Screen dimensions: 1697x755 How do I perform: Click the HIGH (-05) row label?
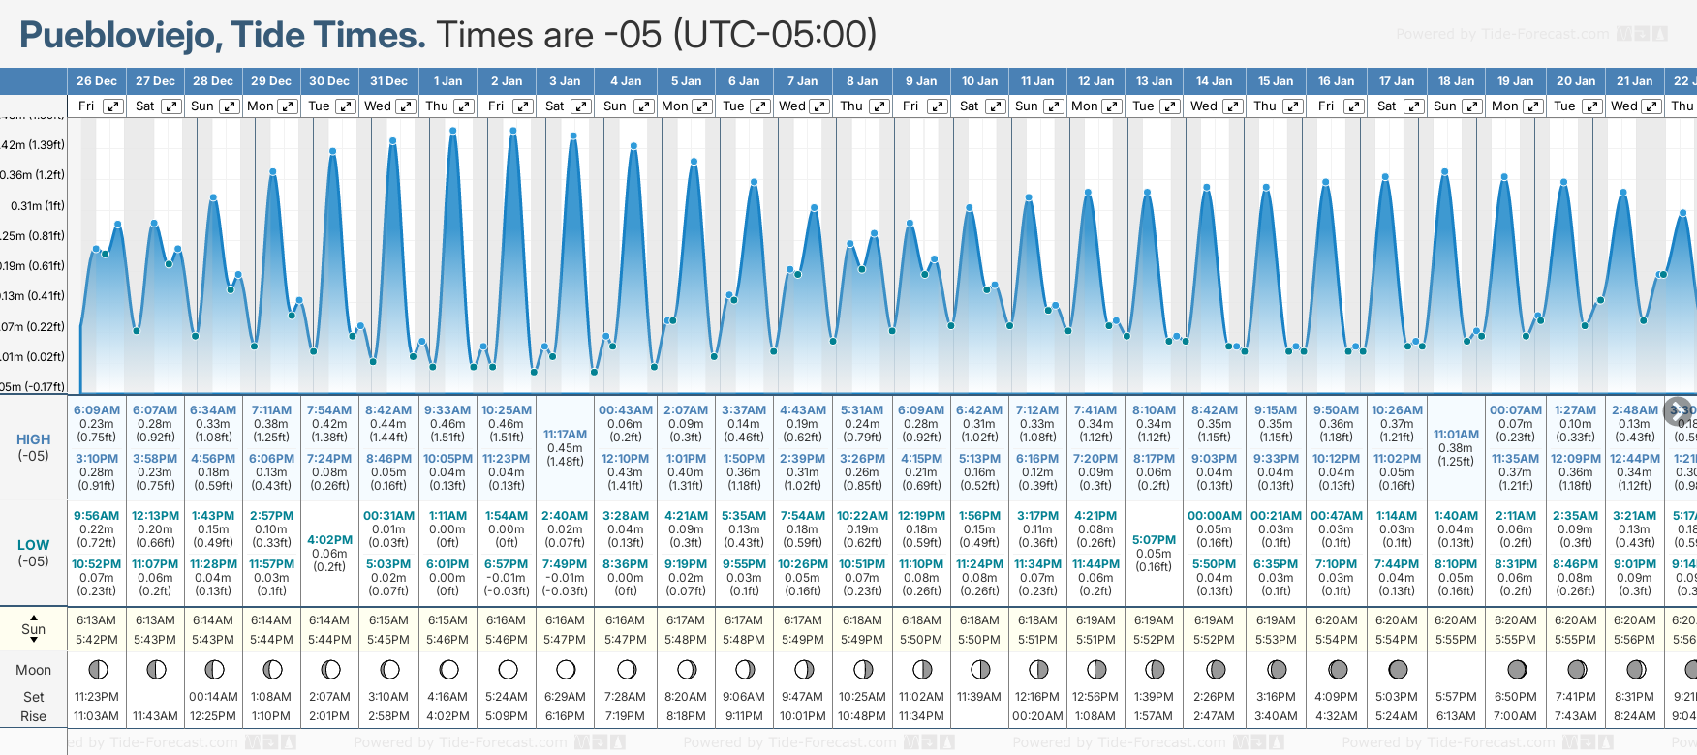pos(34,447)
